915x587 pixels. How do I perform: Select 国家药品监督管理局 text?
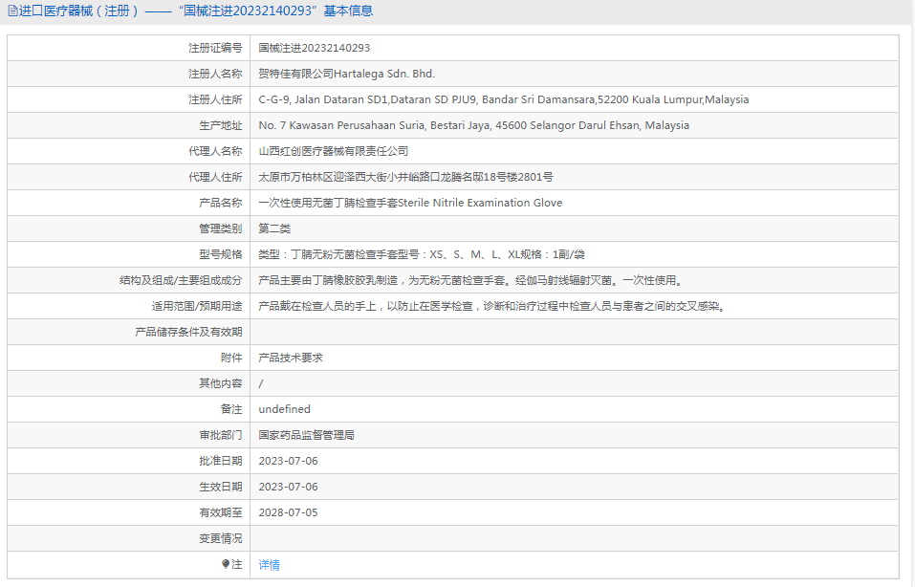[x=306, y=435]
